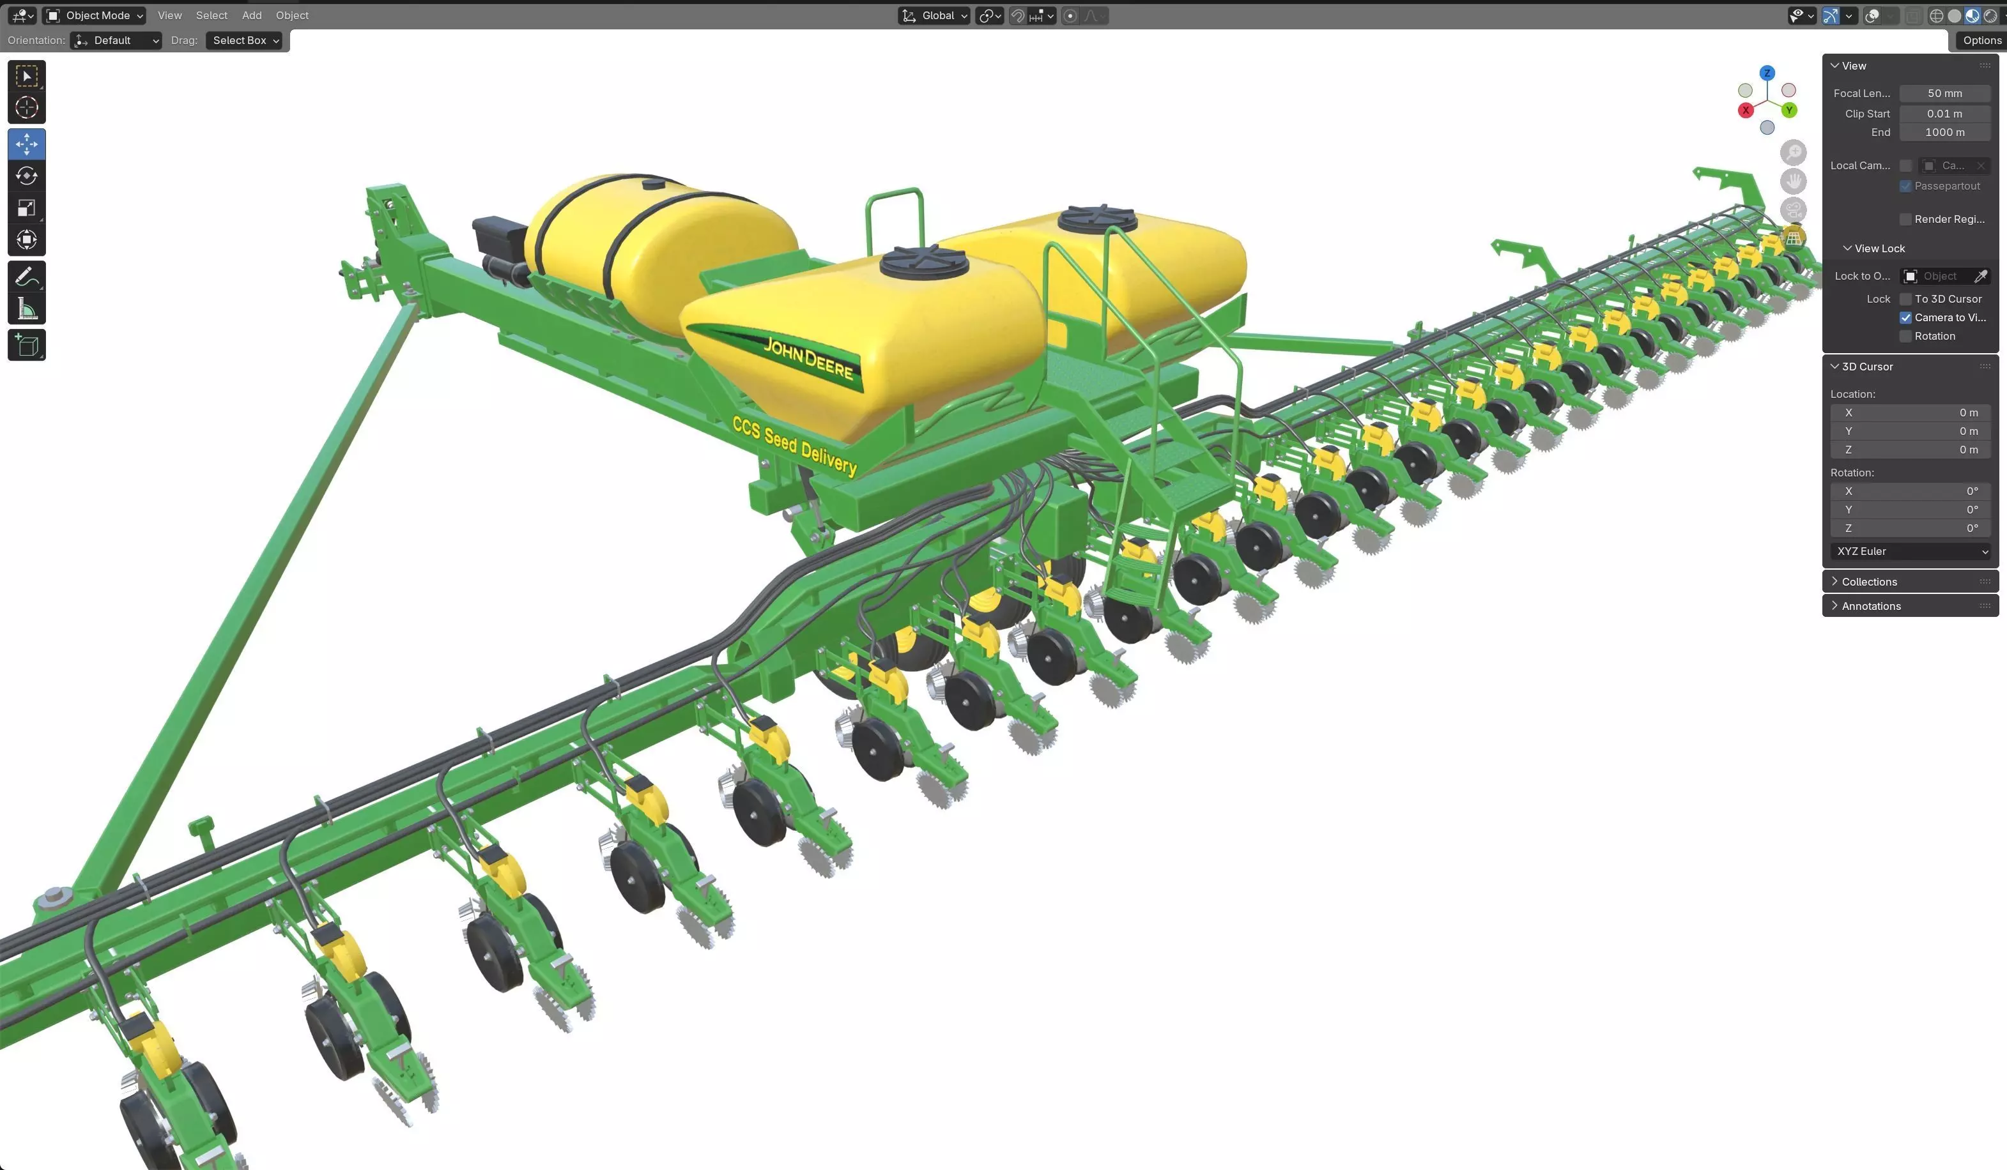Toggle show gizmos button
2007x1170 pixels.
(1831, 16)
